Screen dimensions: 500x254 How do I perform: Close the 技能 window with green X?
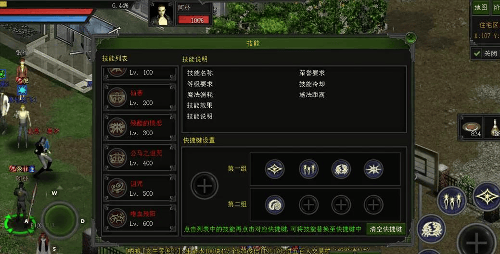(410, 38)
